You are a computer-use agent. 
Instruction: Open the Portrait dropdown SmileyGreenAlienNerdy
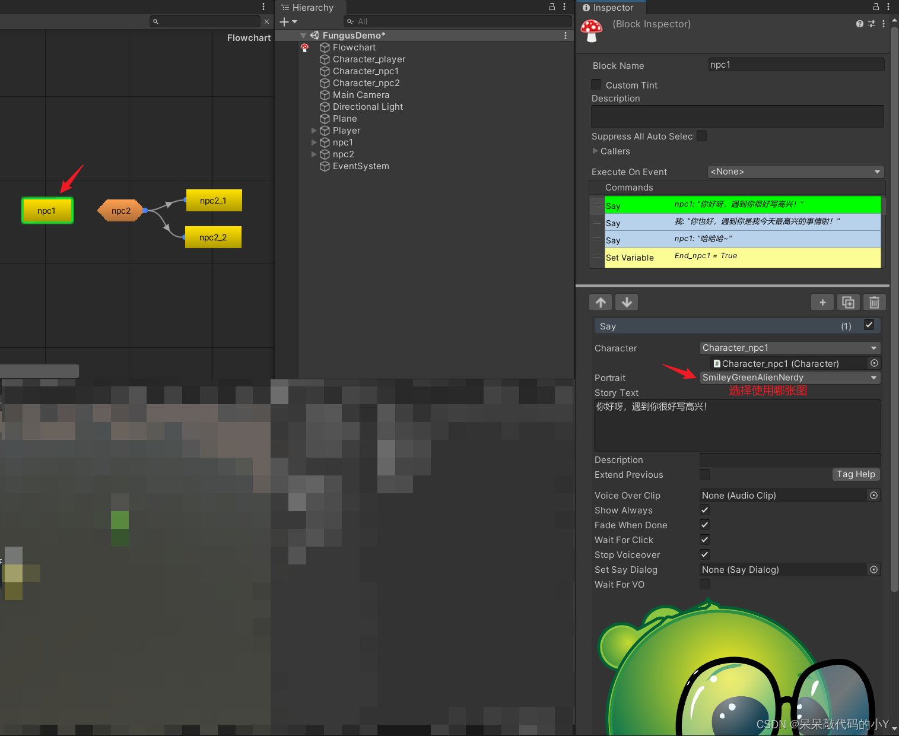point(790,377)
